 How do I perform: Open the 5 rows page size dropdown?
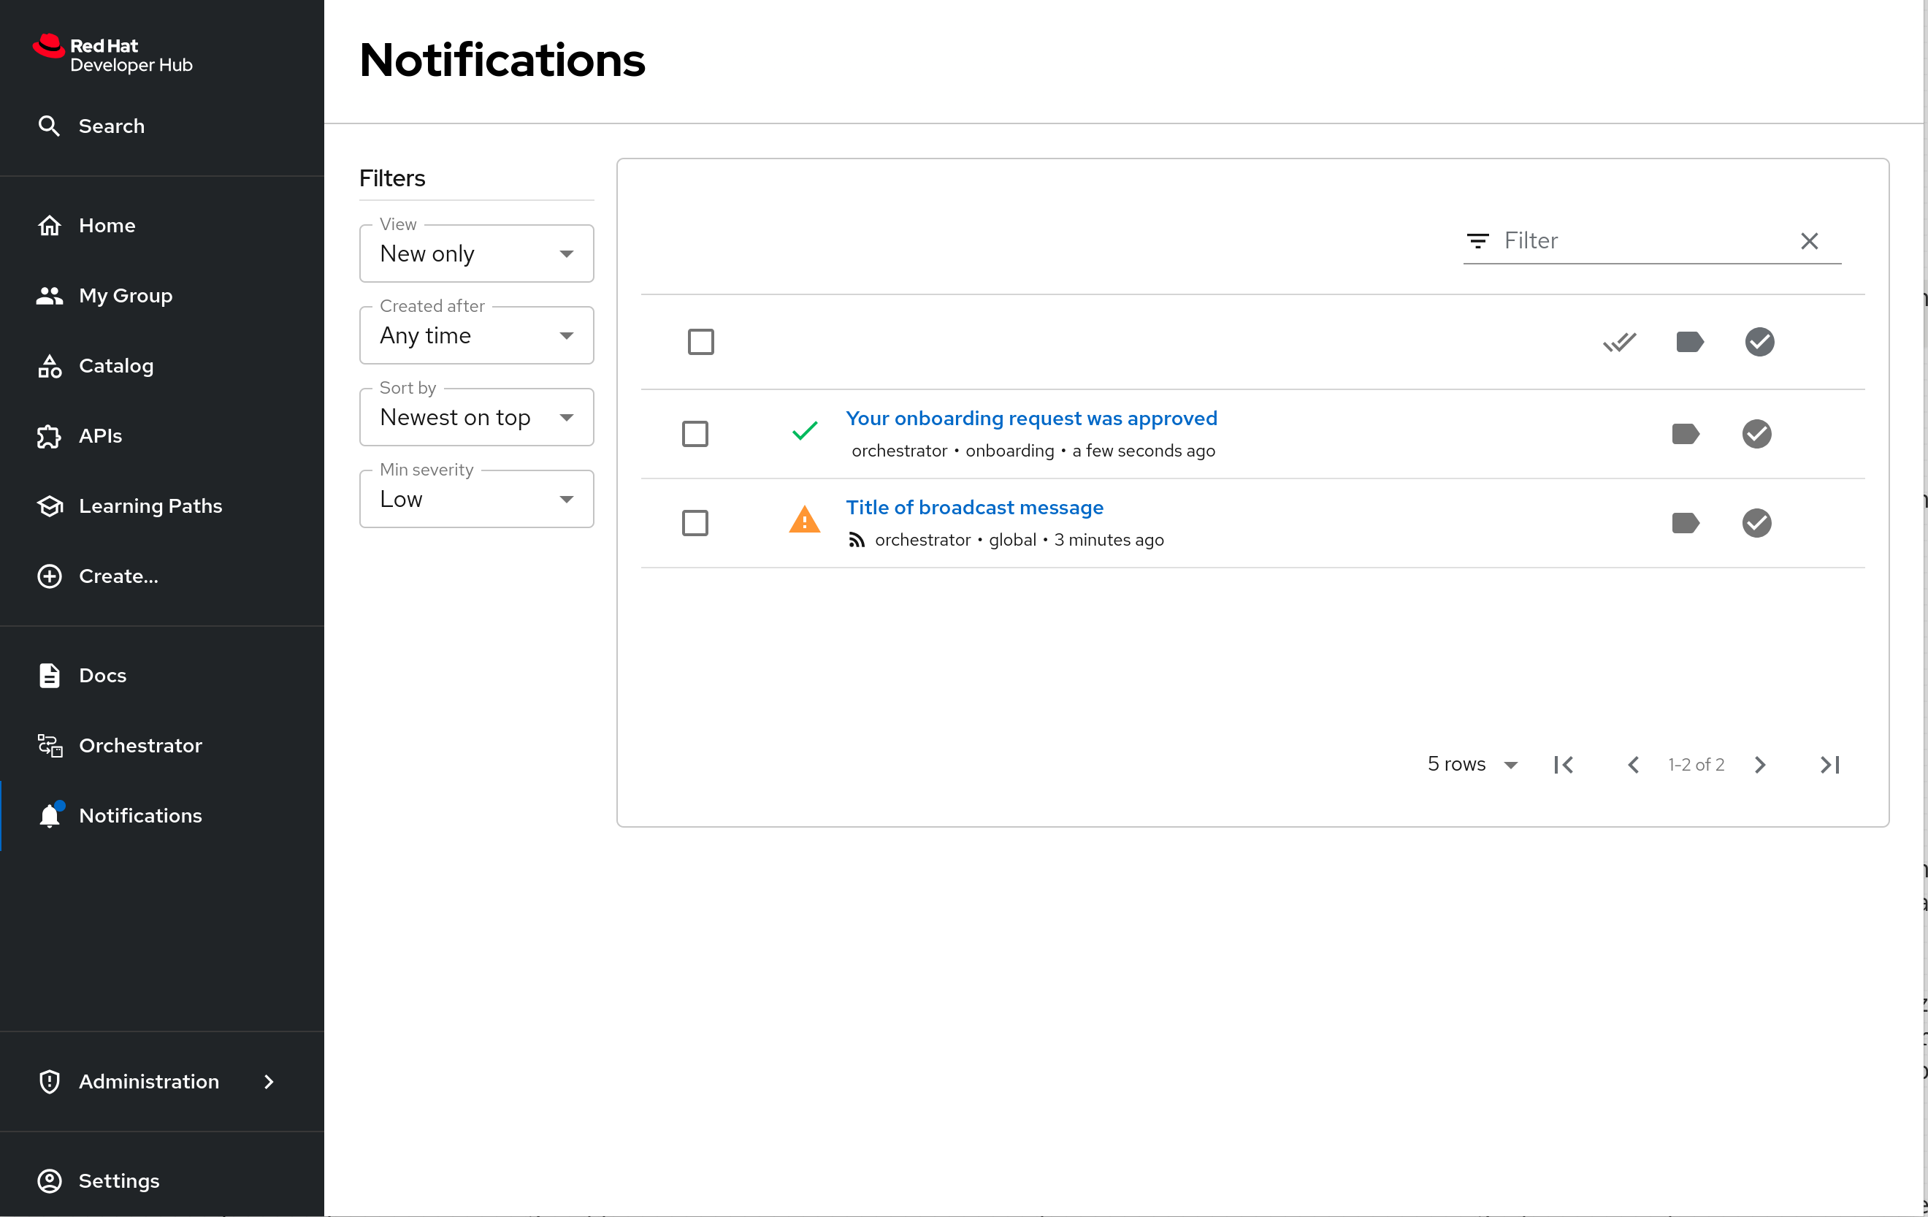pos(1472,765)
